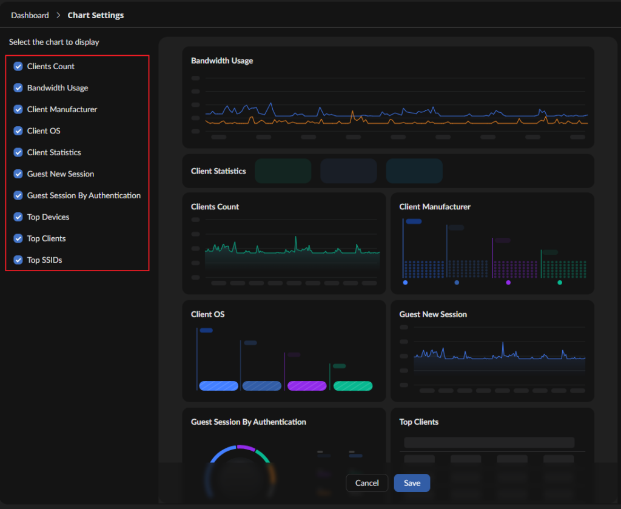Save the chart settings
This screenshot has height=509, width=621.
(412, 483)
